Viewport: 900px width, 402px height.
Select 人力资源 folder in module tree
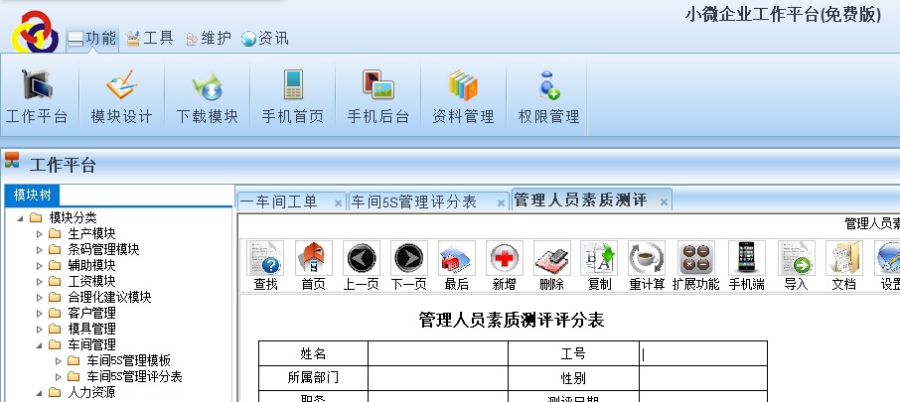91,393
